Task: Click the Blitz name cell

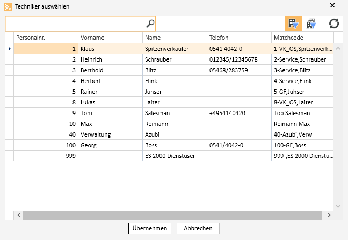Action: (175, 70)
